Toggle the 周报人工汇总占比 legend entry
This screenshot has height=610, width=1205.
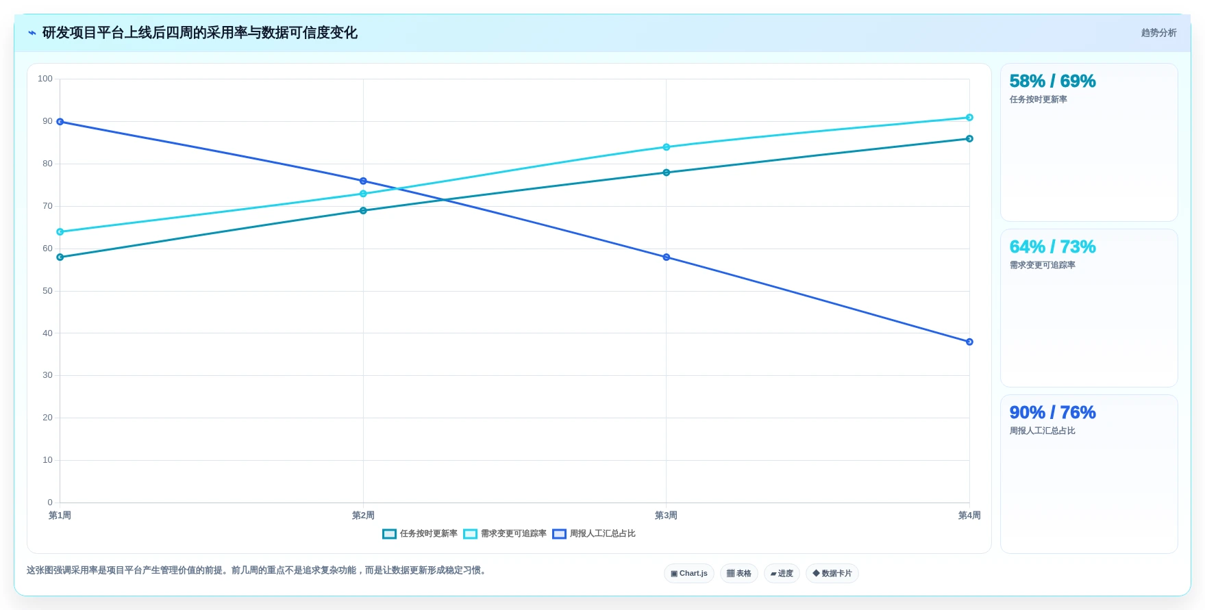594,534
